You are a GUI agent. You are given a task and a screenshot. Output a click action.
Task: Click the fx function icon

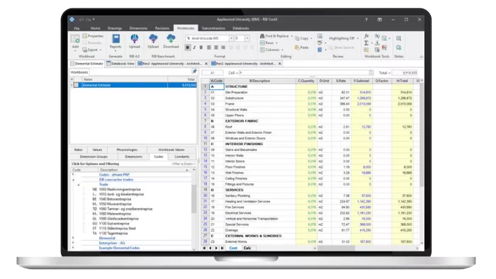pyautogui.click(x=366, y=36)
